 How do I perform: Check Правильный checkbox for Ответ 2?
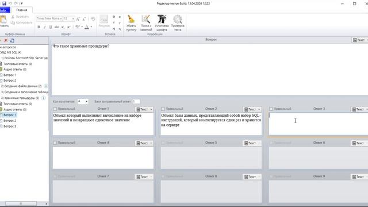(x=163, y=109)
